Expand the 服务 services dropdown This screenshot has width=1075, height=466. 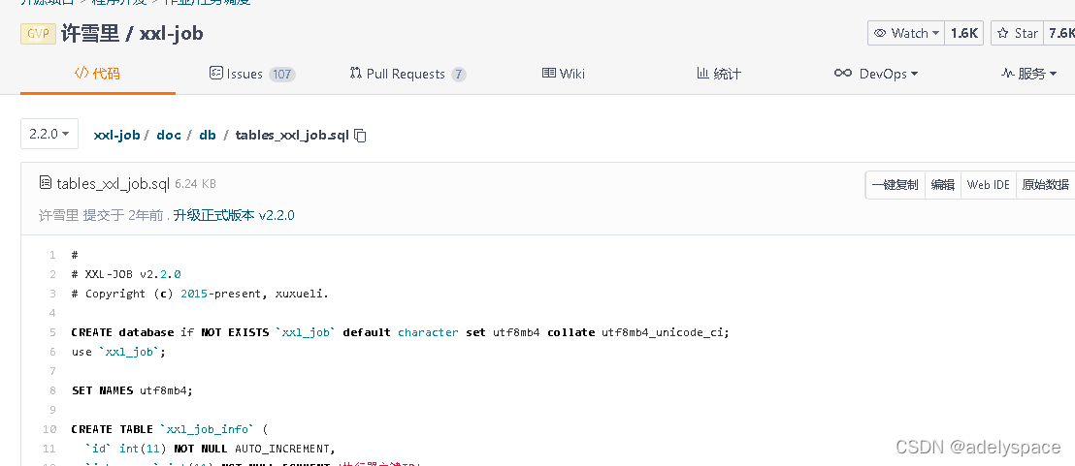coord(1029,74)
